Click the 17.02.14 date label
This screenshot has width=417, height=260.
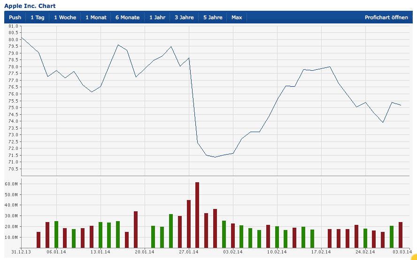pyautogui.click(x=321, y=252)
